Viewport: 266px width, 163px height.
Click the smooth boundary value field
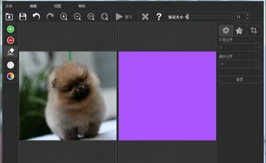coord(238,48)
